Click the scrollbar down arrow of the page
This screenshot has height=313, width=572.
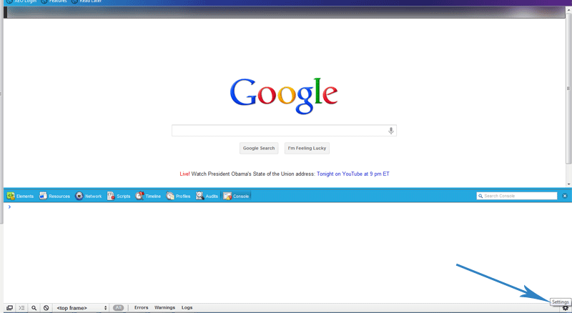tap(568, 184)
